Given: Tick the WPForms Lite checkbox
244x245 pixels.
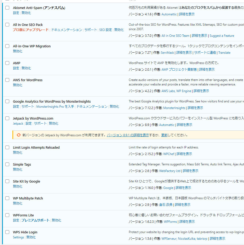Looking at the screenshot, I should tap(7, 215).
